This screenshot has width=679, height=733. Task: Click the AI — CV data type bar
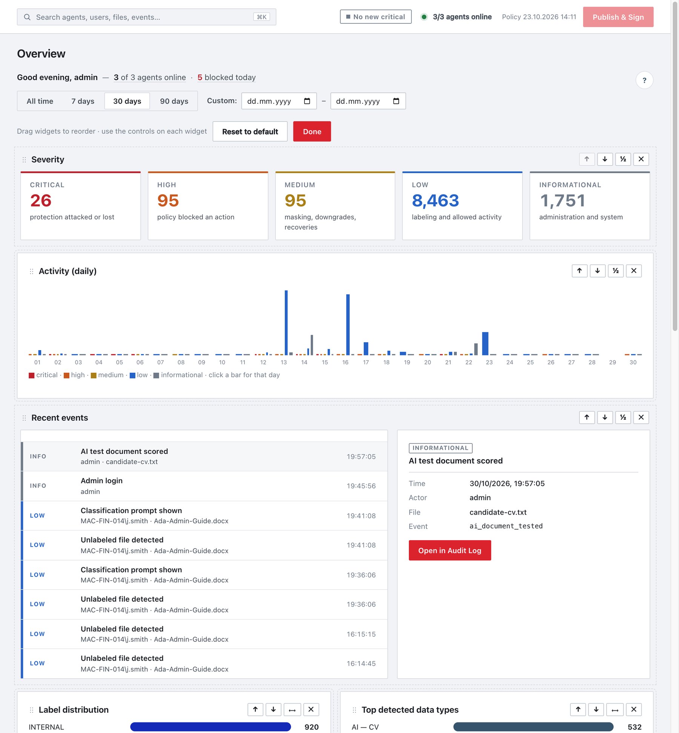click(x=533, y=727)
